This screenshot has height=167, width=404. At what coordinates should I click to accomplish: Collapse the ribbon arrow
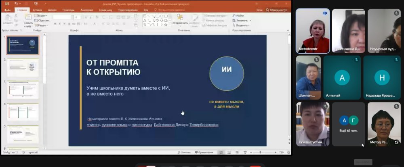click(x=288, y=30)
